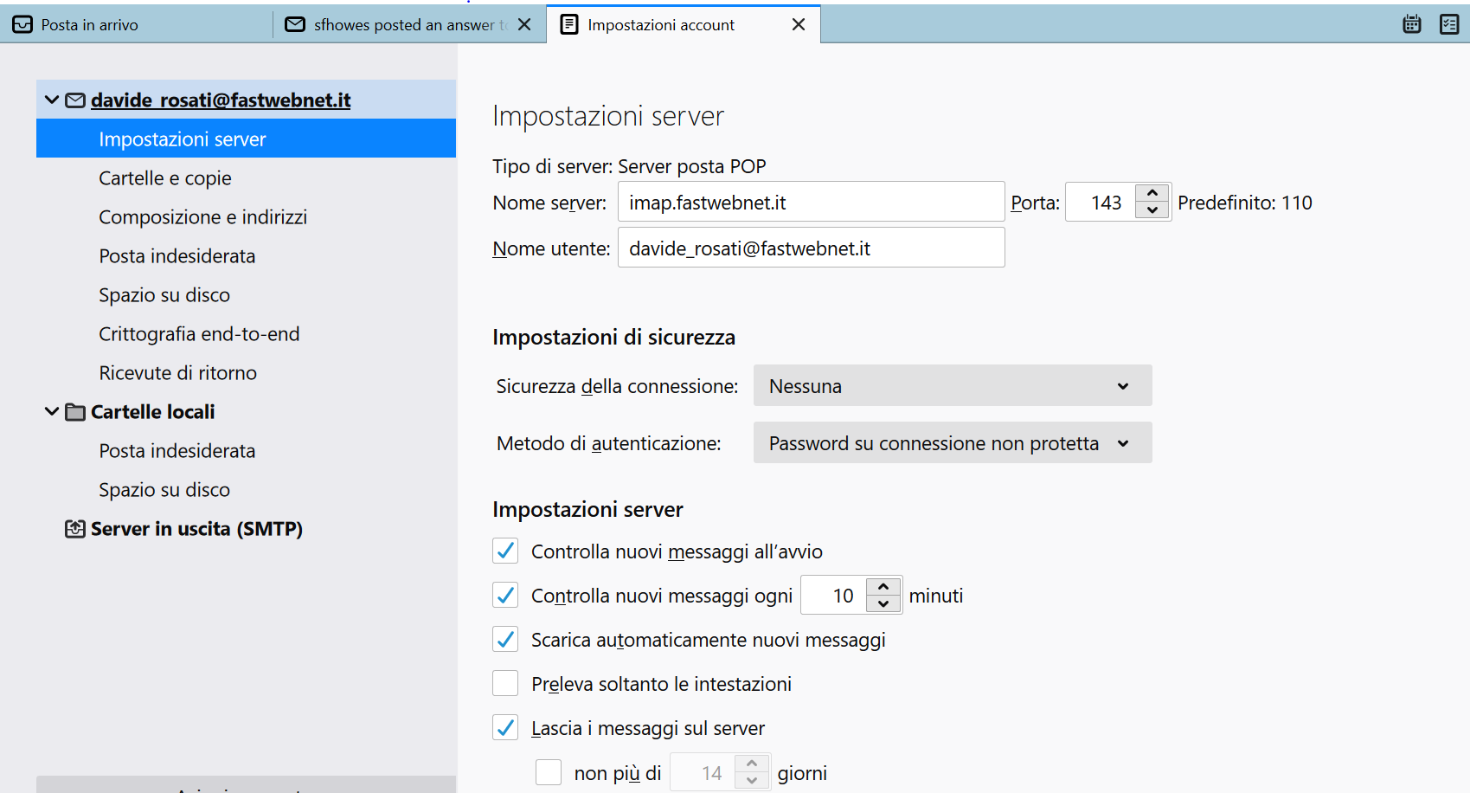1470x793 pixels.
Task: Increase the Porta port number
Action: pos(1152,193)
